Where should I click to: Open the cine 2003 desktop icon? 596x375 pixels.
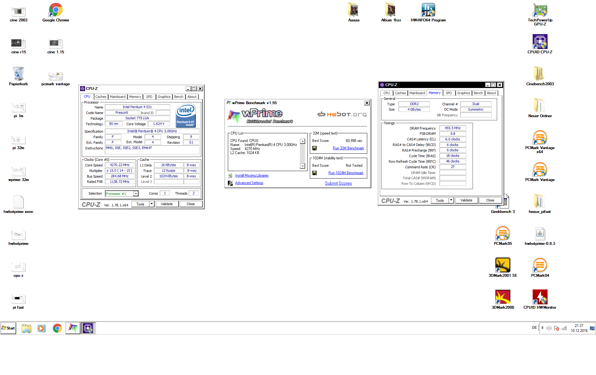(x=19, y=13)
